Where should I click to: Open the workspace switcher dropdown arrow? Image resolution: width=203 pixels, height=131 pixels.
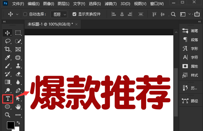[x=189, y=14]
